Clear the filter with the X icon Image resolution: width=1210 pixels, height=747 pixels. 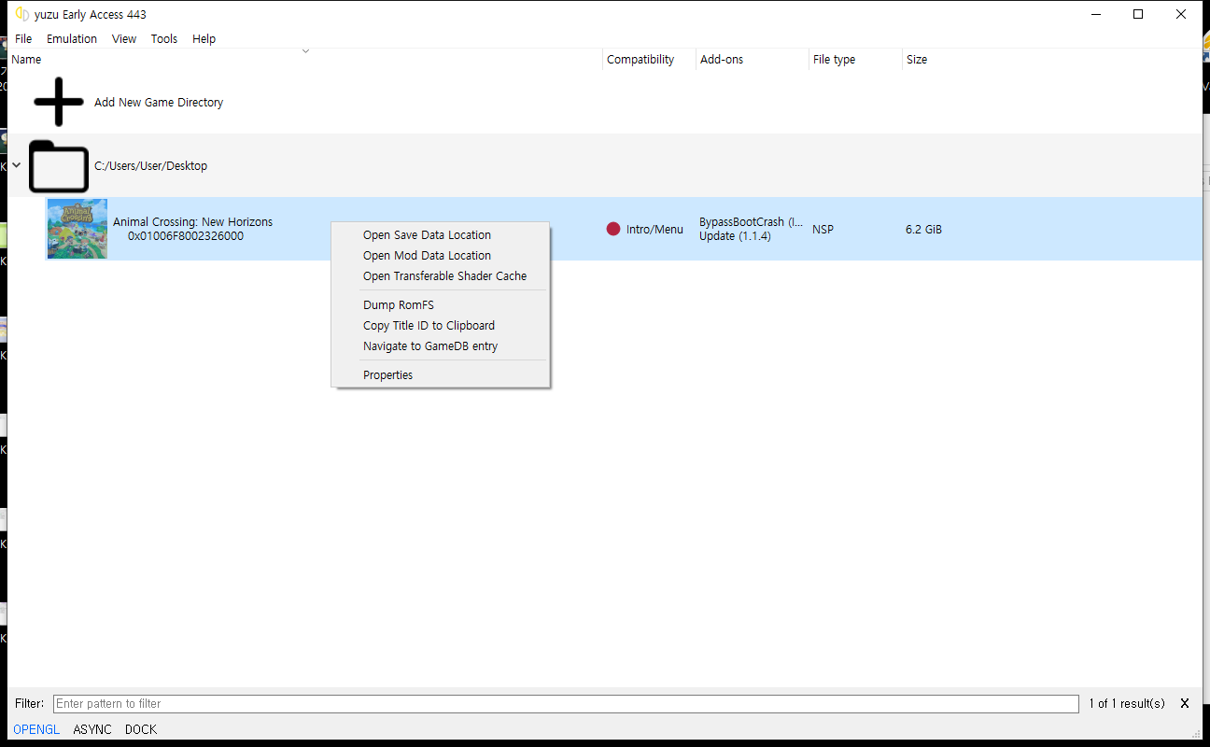[1185, 703]
